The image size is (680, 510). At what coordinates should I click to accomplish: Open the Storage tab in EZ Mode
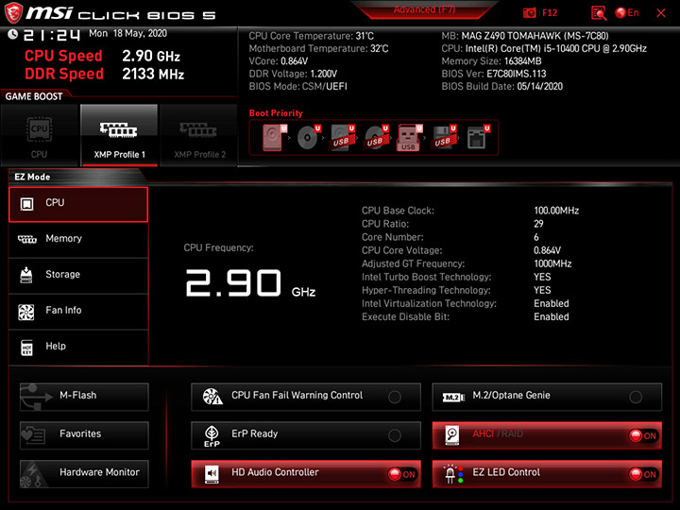tap(78, 276)
